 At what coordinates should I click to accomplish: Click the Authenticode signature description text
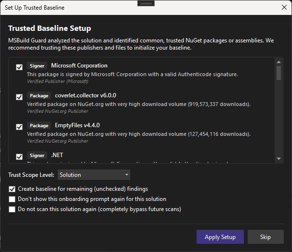[133, 74]
